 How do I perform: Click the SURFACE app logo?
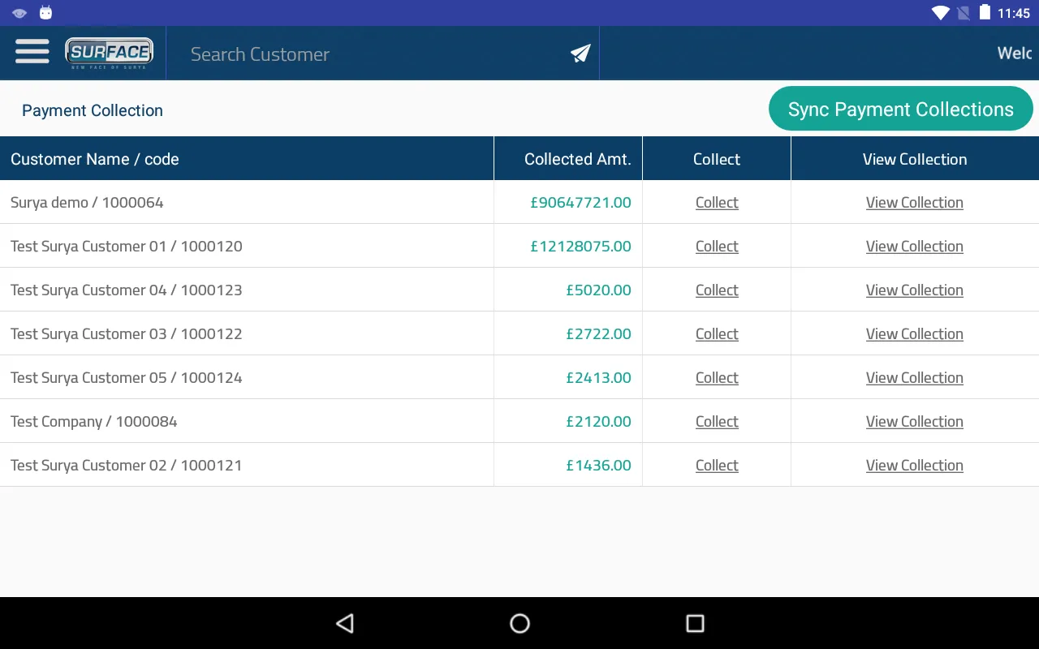click(109, 51)
